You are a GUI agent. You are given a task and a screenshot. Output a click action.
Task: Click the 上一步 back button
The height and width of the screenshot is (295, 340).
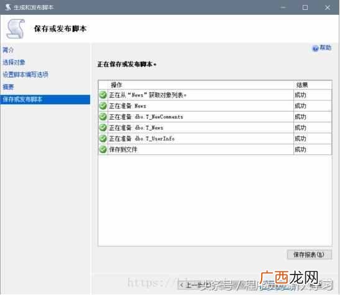point(198,285)
